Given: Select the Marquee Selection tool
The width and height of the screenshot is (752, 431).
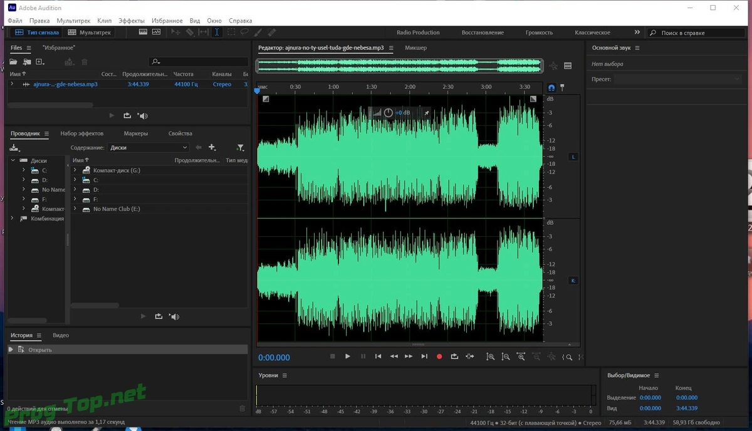Looking at the screenshot, I should click(x=231, y=32).
